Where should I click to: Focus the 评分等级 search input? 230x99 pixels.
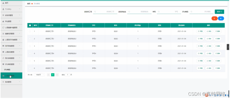202,12
